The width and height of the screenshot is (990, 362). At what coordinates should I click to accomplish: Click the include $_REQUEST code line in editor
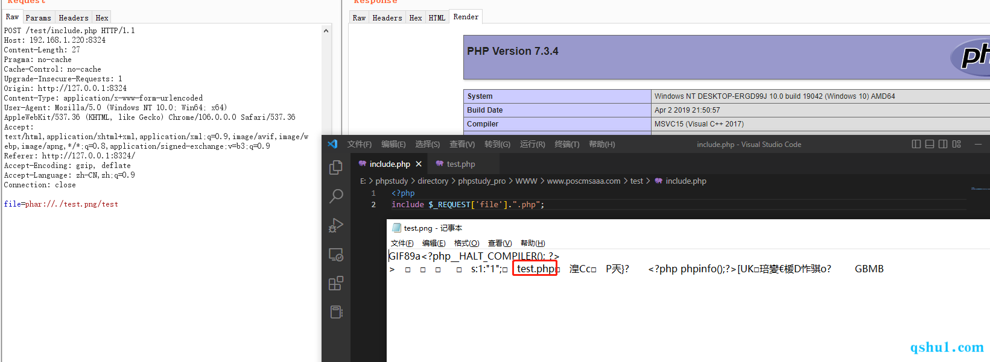(x=468, y=205)
